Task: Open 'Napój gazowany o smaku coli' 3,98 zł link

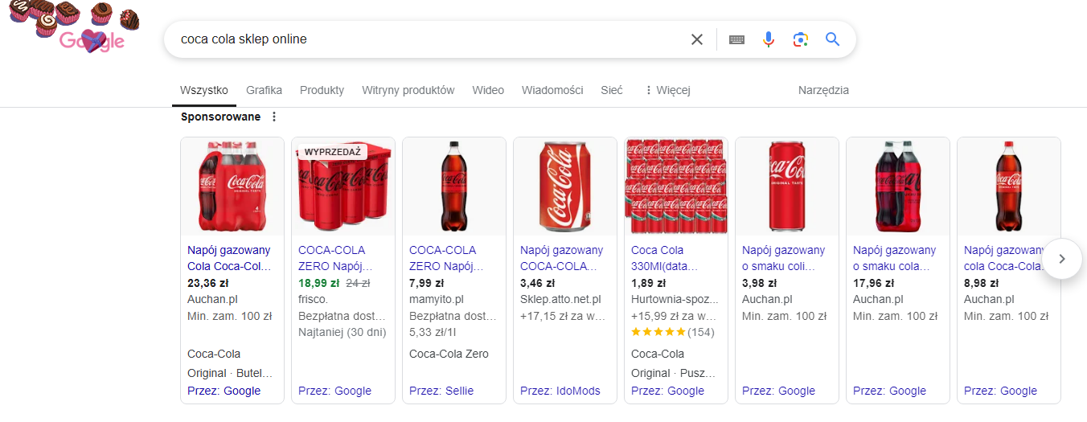Action: coord(783,258)
